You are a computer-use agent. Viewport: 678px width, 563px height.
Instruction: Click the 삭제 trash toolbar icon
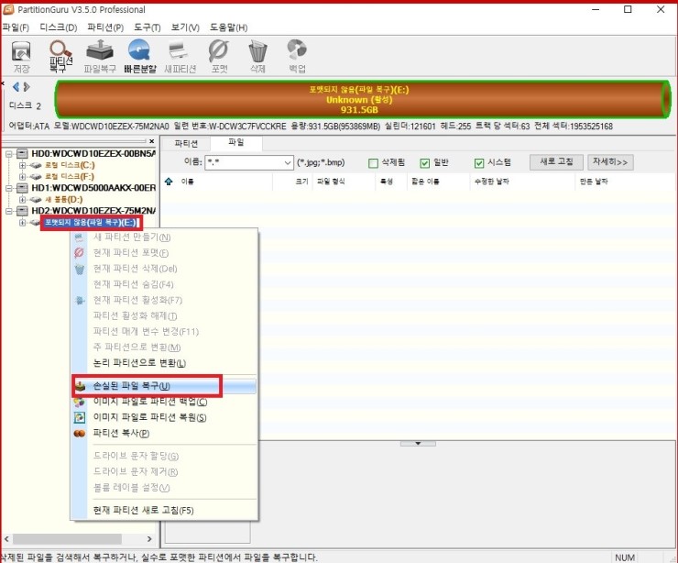257,57
